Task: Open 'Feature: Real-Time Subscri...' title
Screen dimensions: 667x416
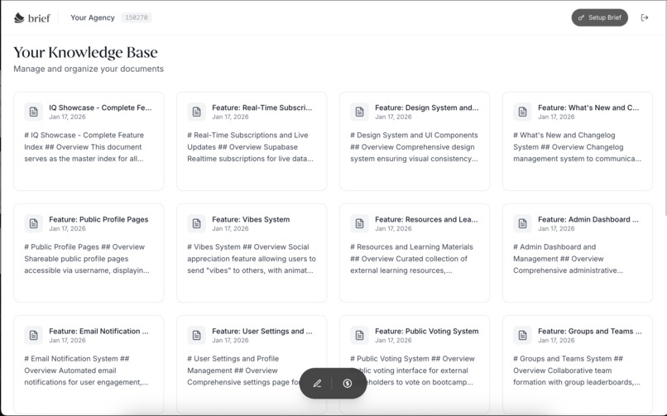Action: (262, 108)
